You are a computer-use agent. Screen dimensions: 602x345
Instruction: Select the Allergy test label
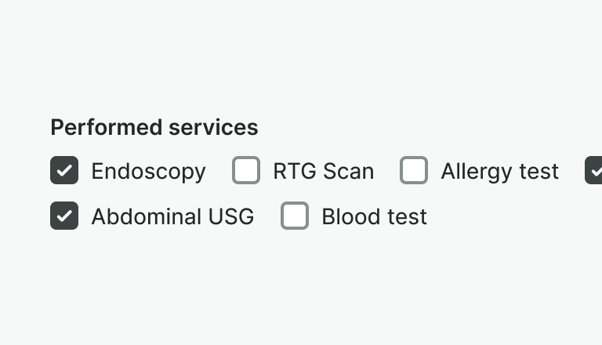[x=499, y=171]
